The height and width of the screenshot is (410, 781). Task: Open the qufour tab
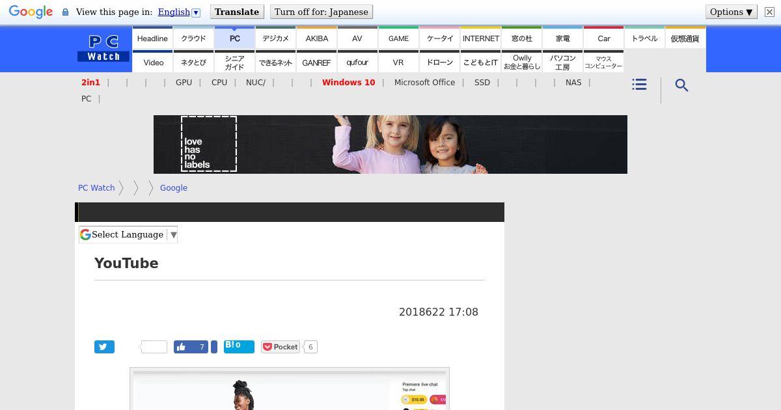click(x=357, y=62)
